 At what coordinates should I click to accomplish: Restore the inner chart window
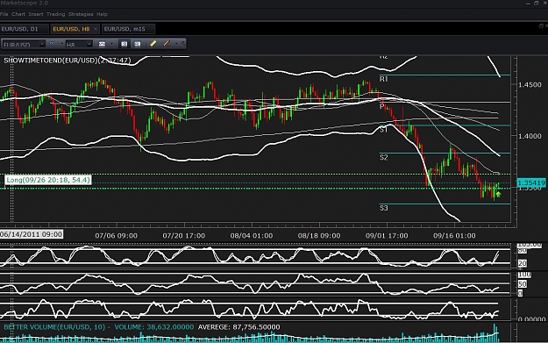click(541, 26)
